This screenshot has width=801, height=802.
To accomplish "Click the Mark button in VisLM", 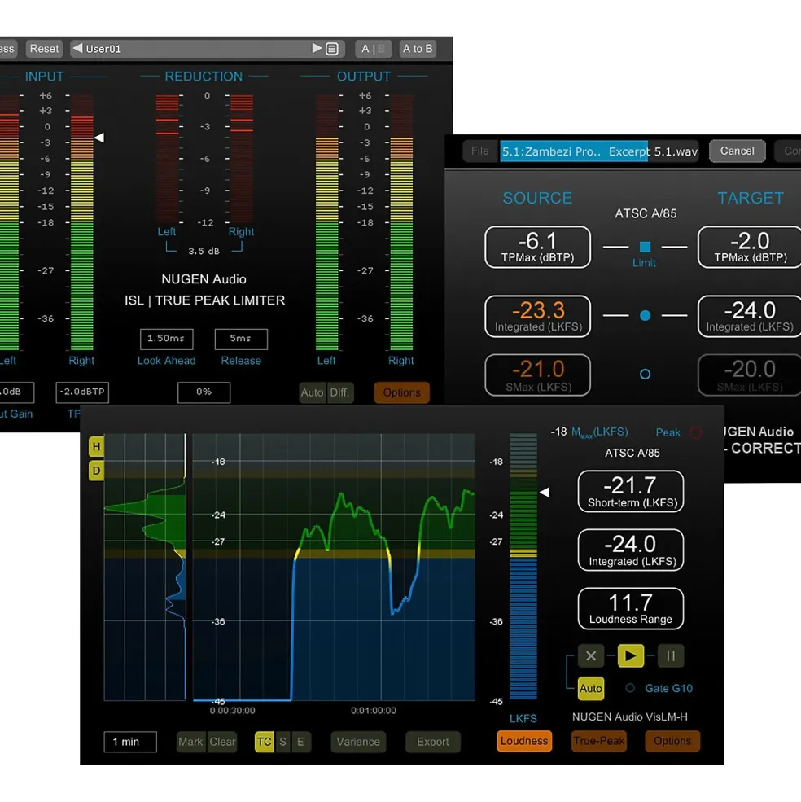I will click(190, 742).
